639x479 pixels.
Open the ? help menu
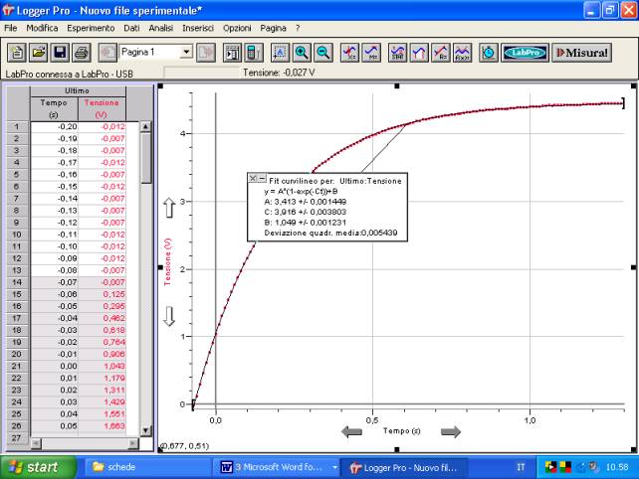pyautogui.click(x=298, y=28)
